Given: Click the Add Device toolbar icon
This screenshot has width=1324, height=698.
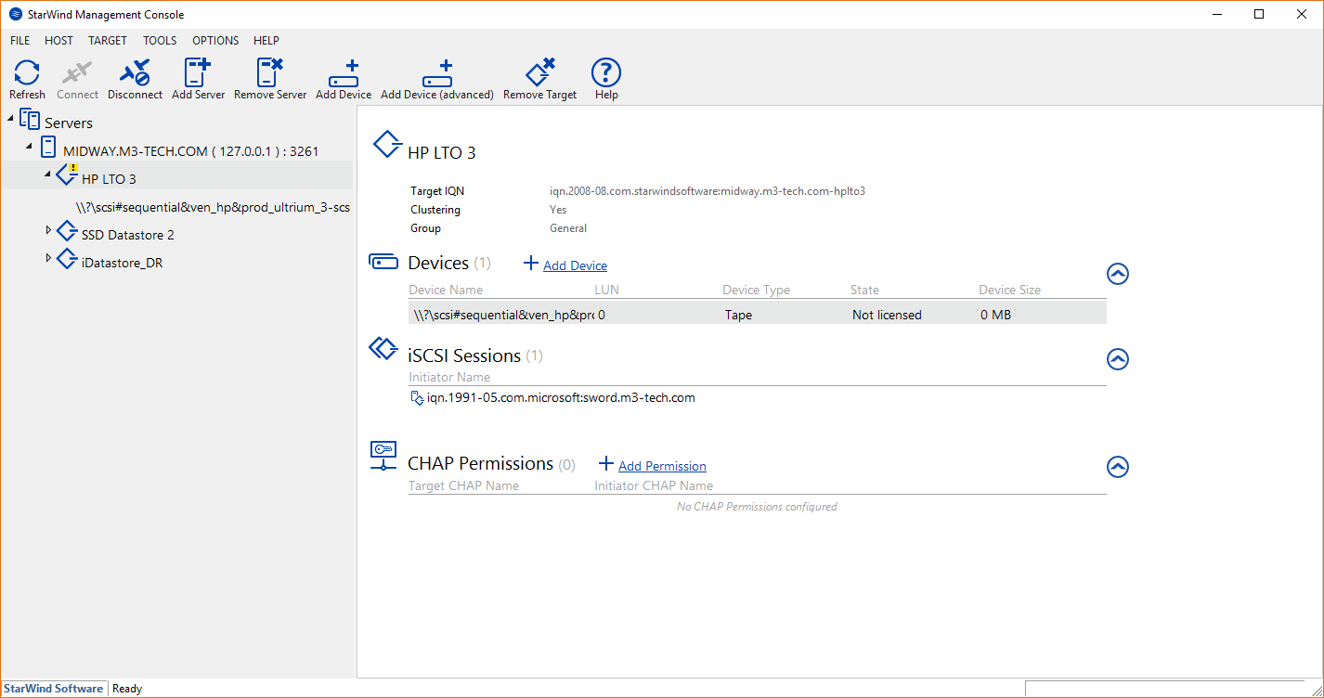Looking at the screenshot, I should (344, 72).
